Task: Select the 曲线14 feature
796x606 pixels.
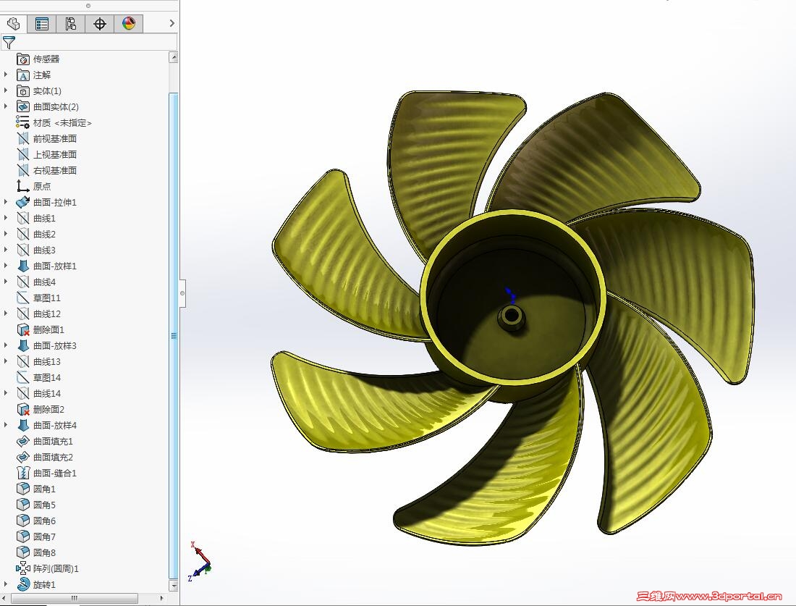Action: [47, 393]
